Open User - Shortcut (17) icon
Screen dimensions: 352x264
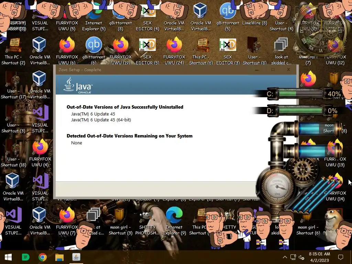pos(13,86)
